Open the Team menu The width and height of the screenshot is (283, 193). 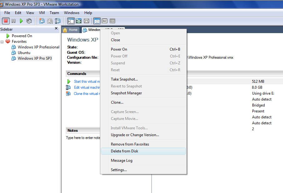pyautogui.click(x=54, y=13)
